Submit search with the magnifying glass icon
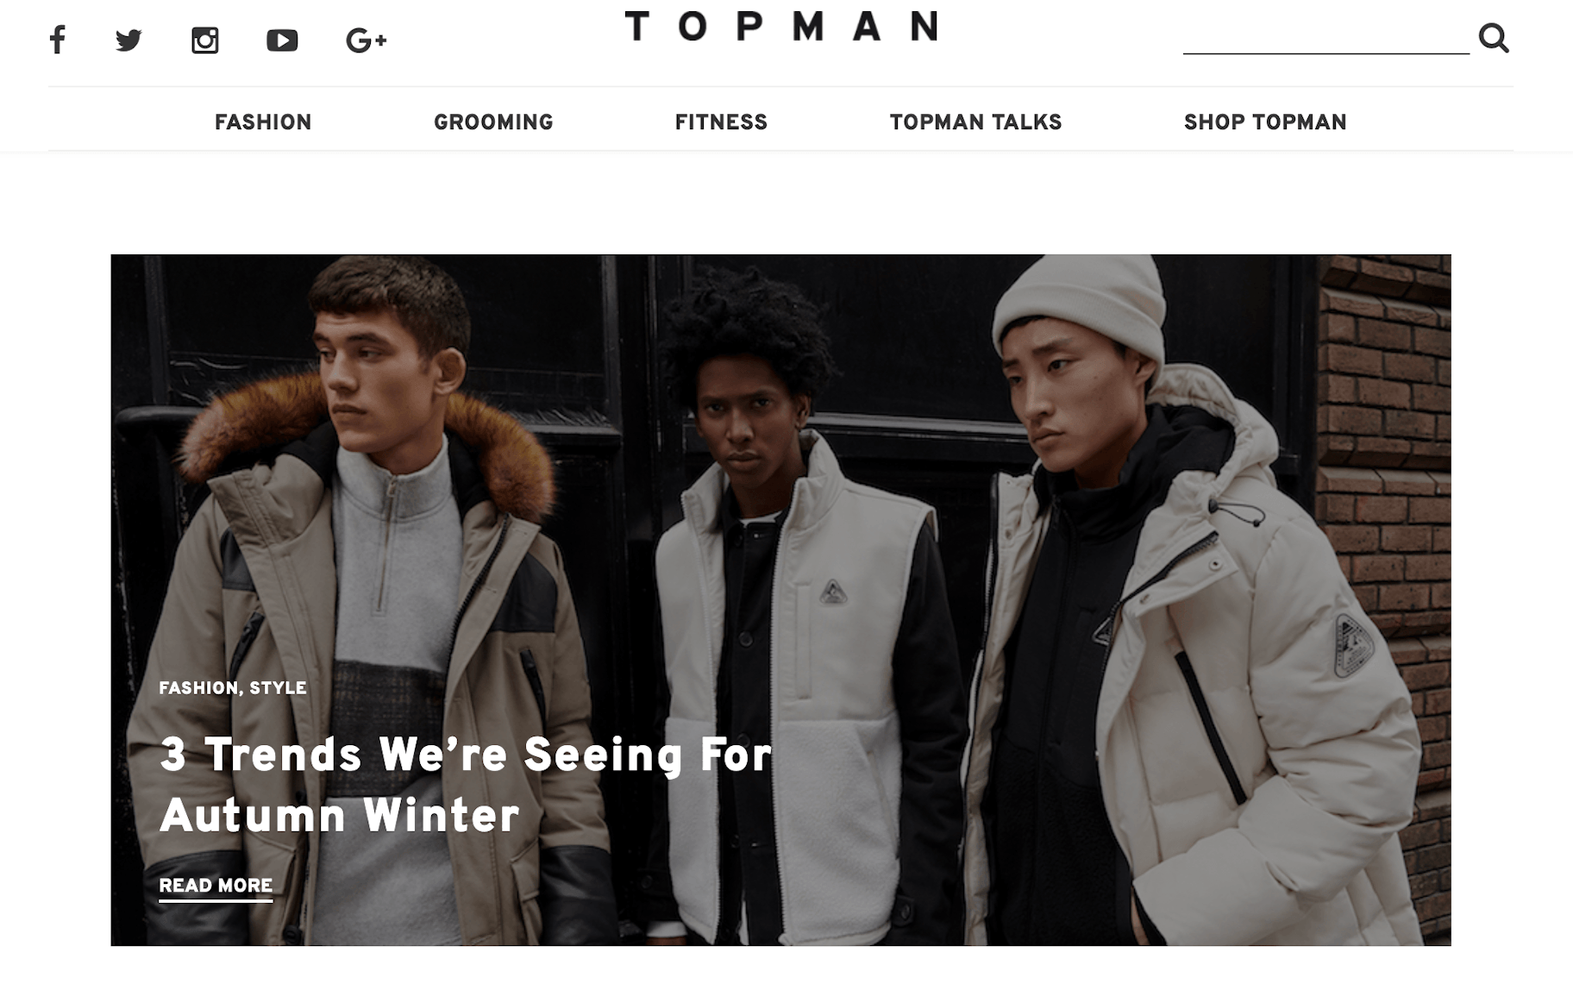 pyautogui.click(x=1494, y=38)
